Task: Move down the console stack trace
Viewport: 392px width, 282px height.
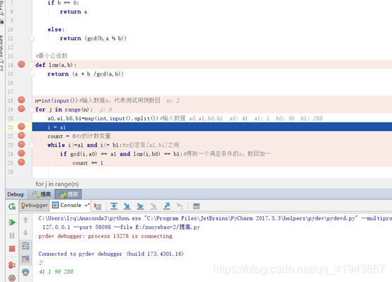Action: click(25, 233)
